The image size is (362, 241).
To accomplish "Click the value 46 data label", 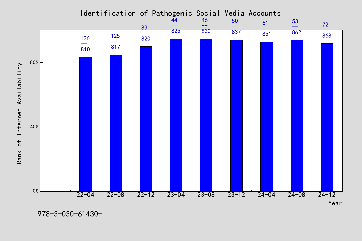I will 205,20.
